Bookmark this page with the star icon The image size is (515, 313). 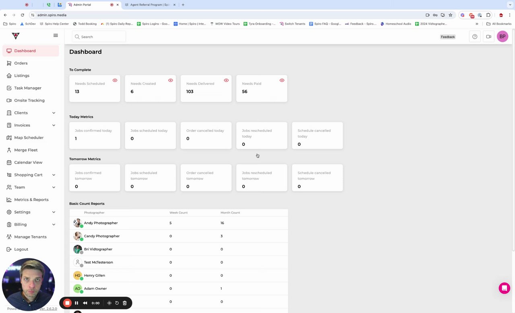450,15
